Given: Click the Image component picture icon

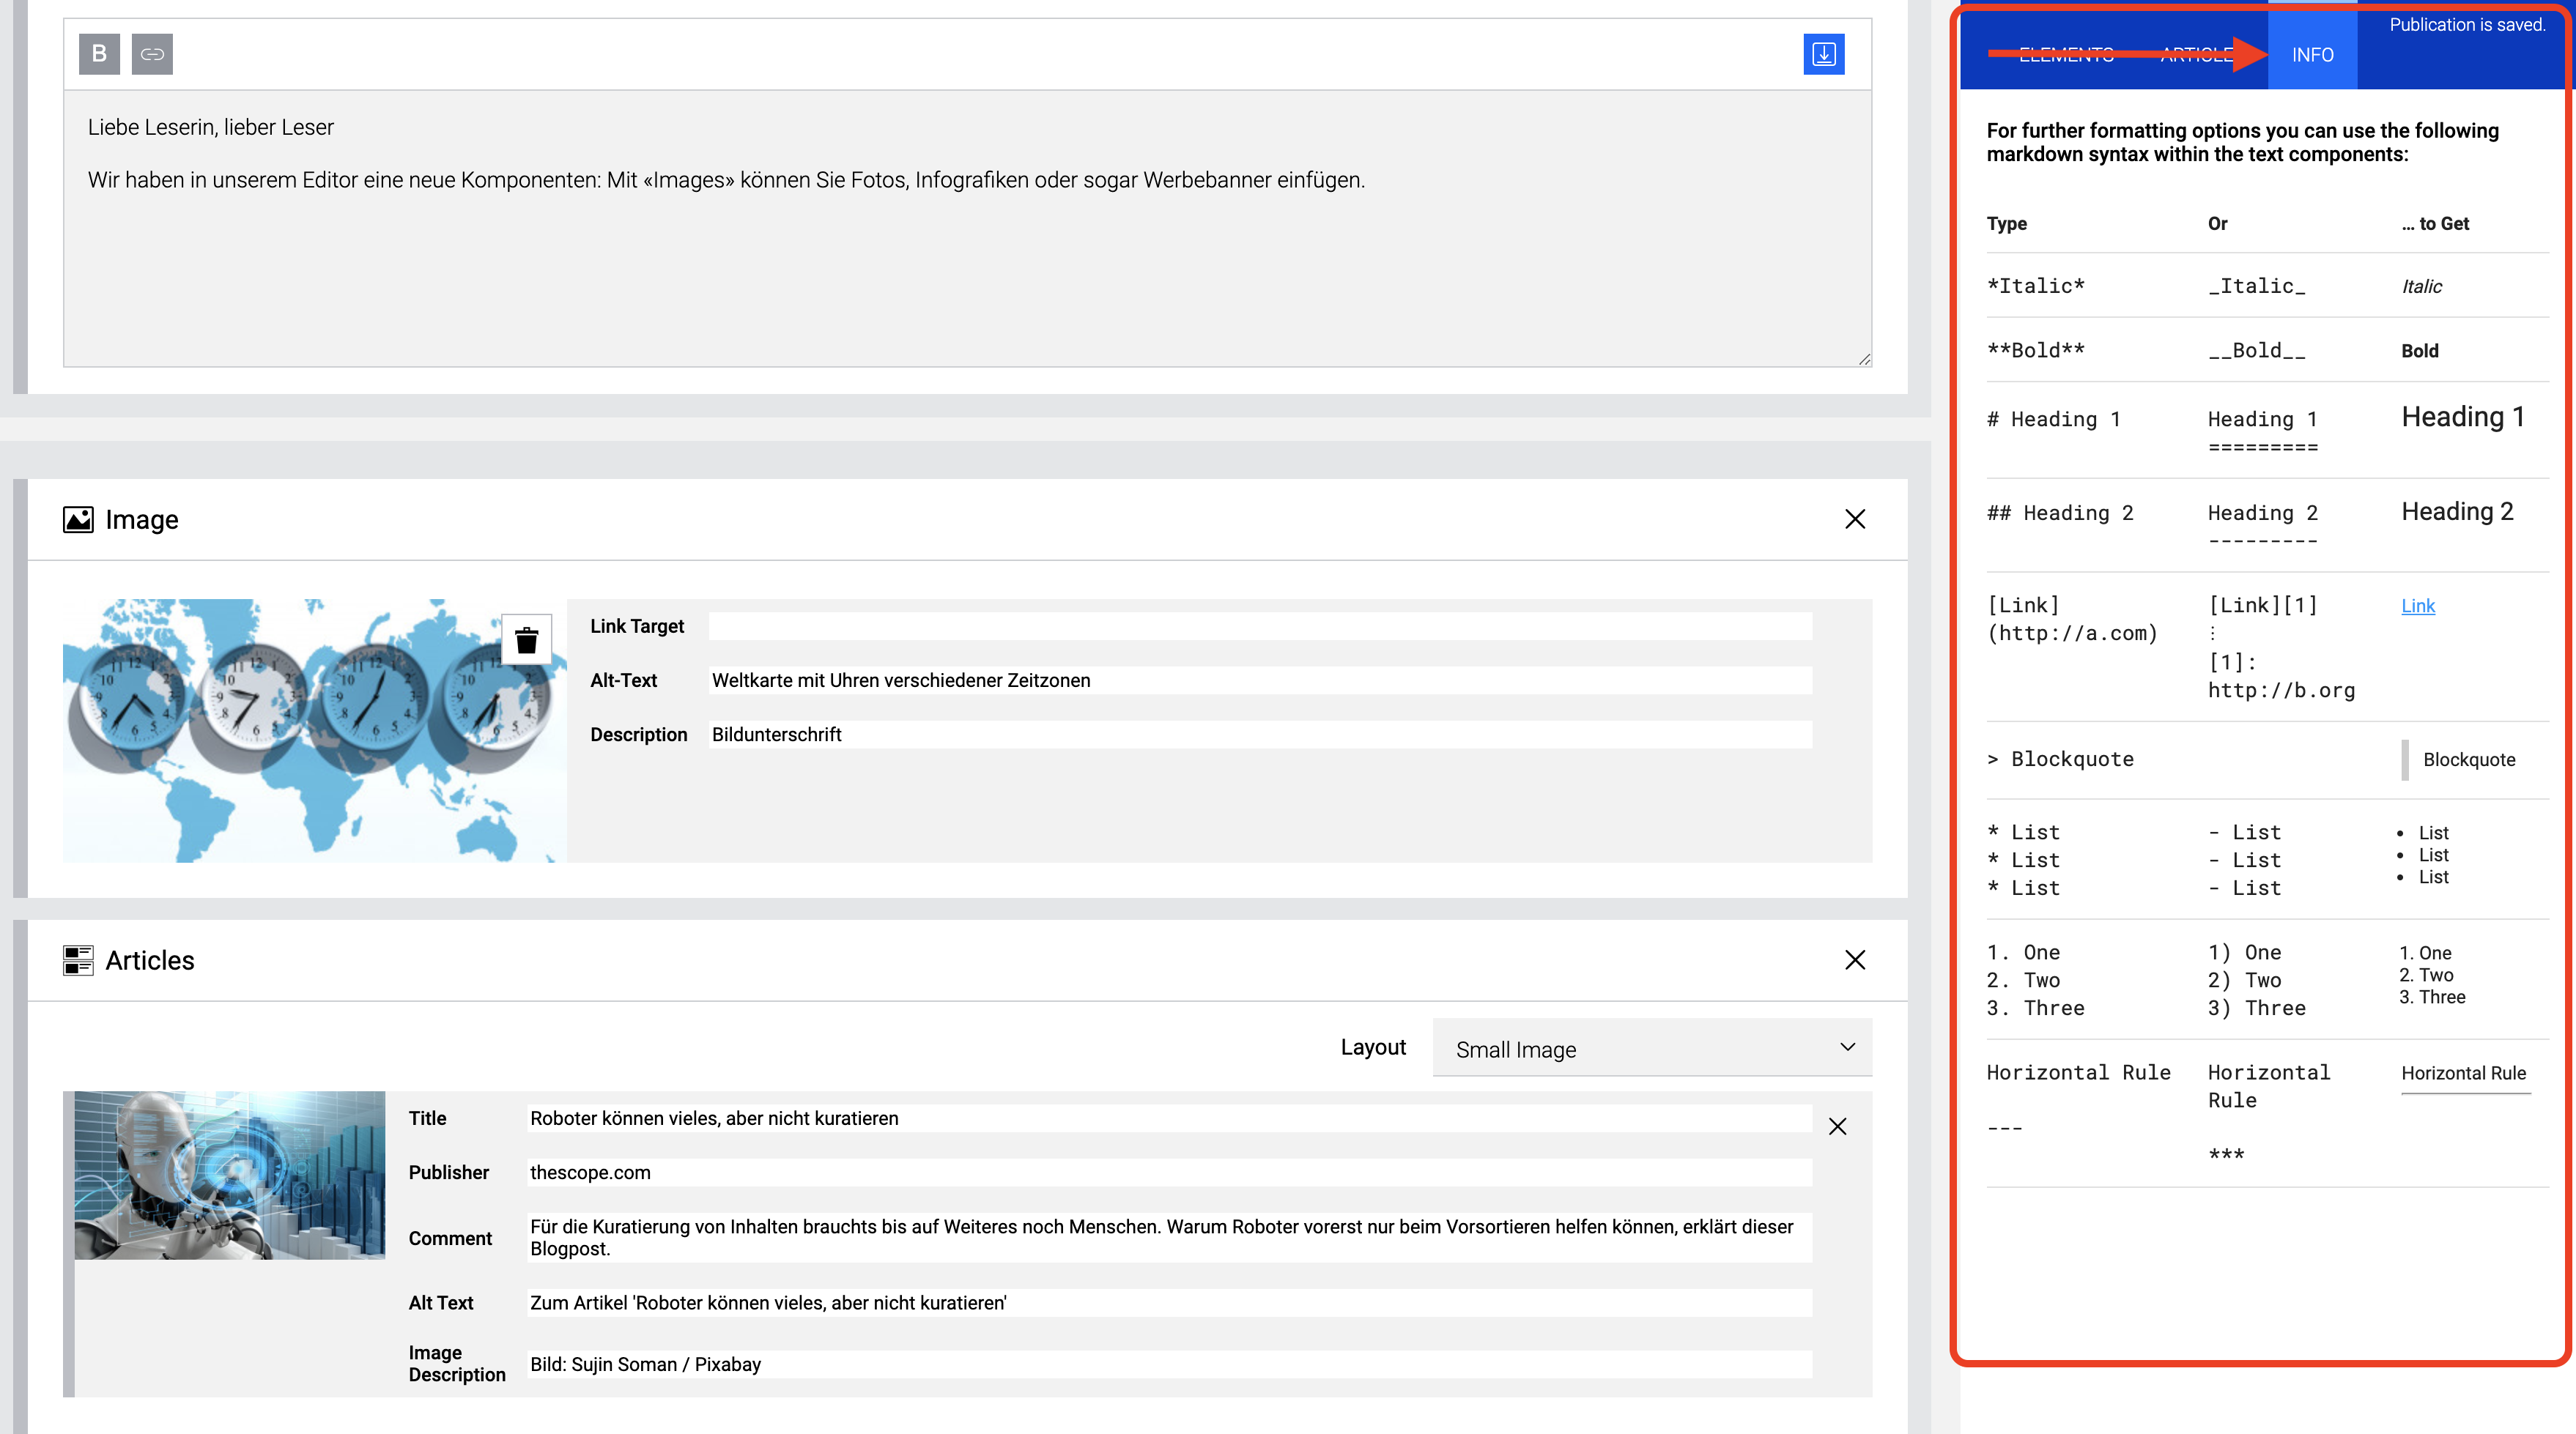Looking at the screenshot, I should click(x=78, y=520).
